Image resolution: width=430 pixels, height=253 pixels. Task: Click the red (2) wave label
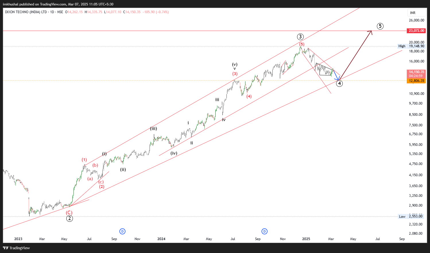click(102, 187)
